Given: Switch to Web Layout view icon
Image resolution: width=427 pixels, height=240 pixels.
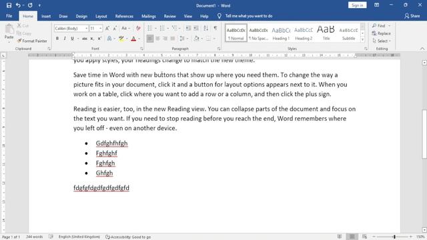Looking at the screenshot, I should (365, 237).
